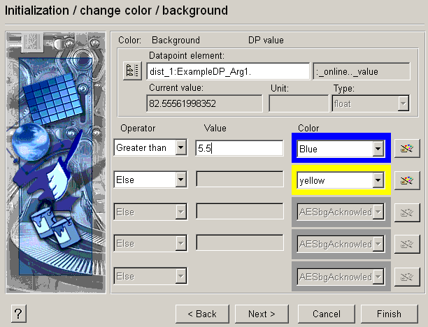Expand the float Type dropdown
Viewport: 428px width, 327px height.
(403, 103)
